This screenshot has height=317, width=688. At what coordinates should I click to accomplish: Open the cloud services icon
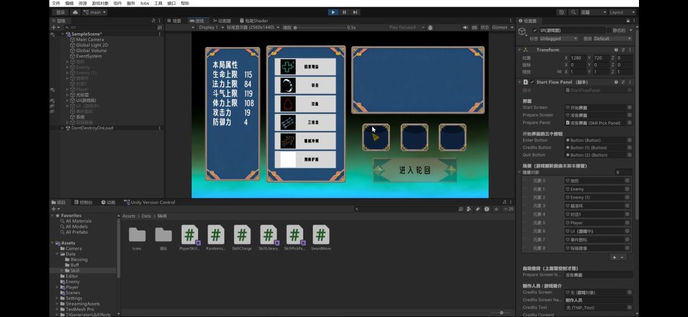75,12
